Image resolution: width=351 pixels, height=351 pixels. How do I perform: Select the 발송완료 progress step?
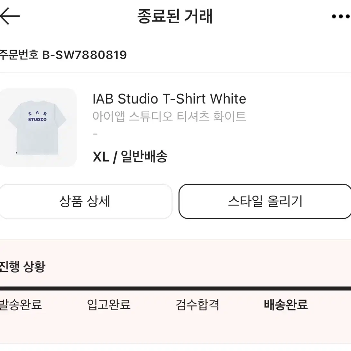pos(21,304)
